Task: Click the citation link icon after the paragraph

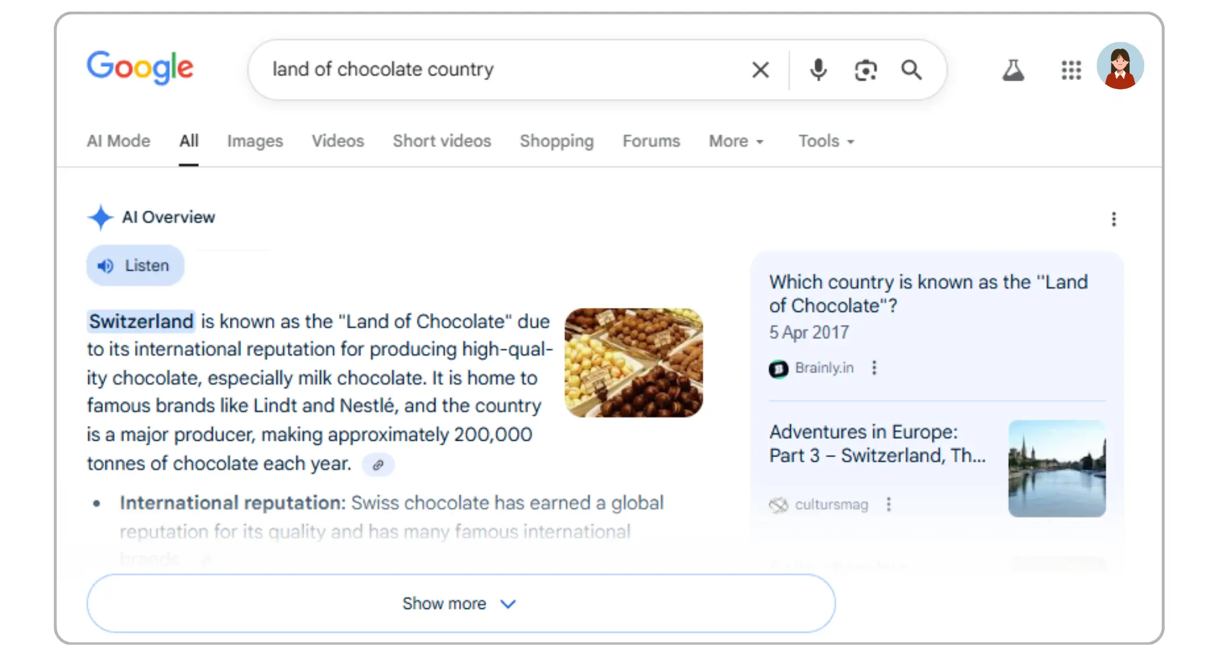Action: click(378, 464)
